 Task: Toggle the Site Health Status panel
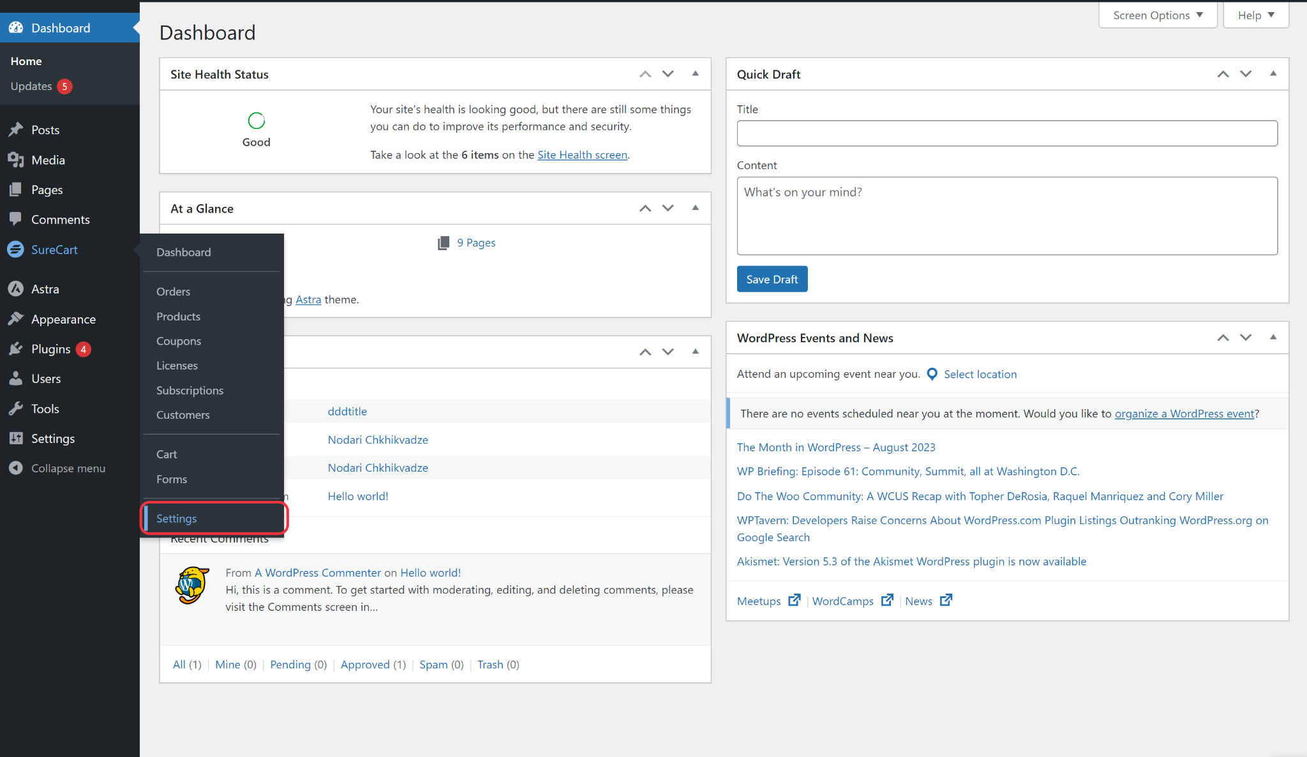696,74
